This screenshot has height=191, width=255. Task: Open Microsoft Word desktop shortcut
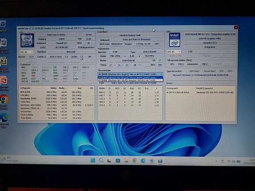[4, 46]
